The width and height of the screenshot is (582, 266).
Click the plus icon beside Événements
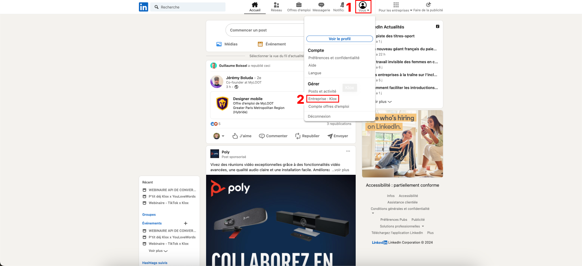[x=186, y=223]
